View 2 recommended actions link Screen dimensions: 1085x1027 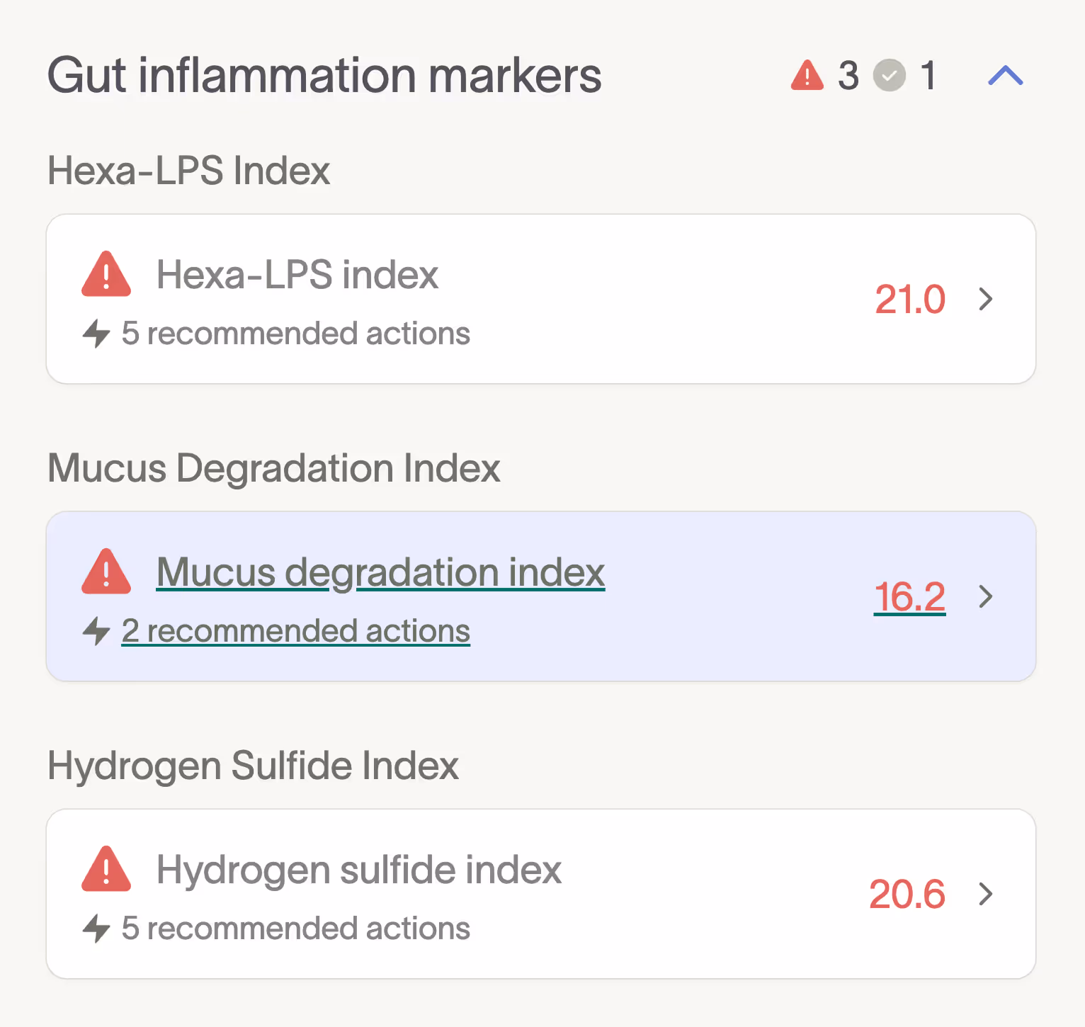click(x=296, y=631)
